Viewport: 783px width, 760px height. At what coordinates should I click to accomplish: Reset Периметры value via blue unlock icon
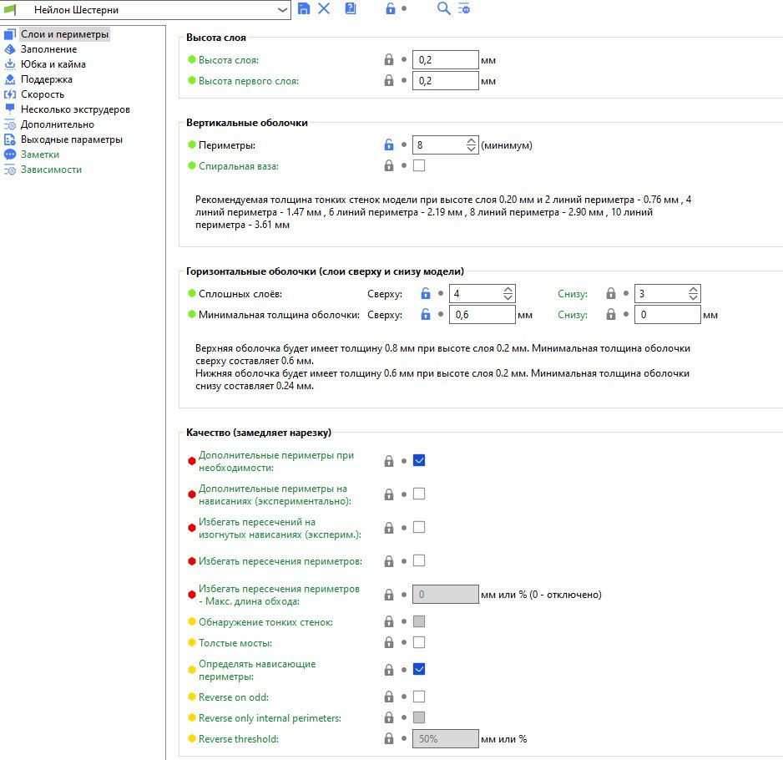pyautogui.click(x=388, y=144)
